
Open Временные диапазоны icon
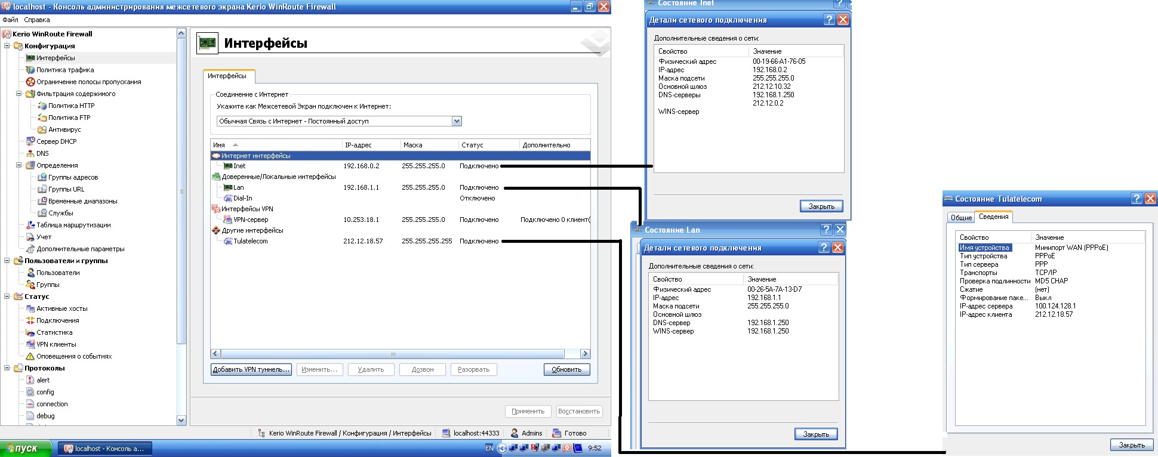[42, 201]
